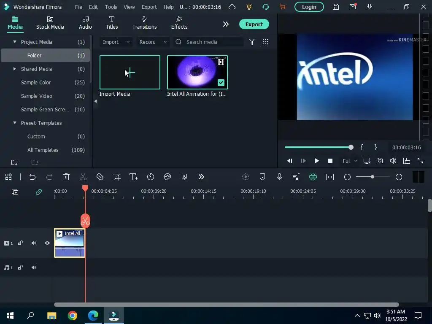Toggle the video track 1 lock

[x=20, y=243]
